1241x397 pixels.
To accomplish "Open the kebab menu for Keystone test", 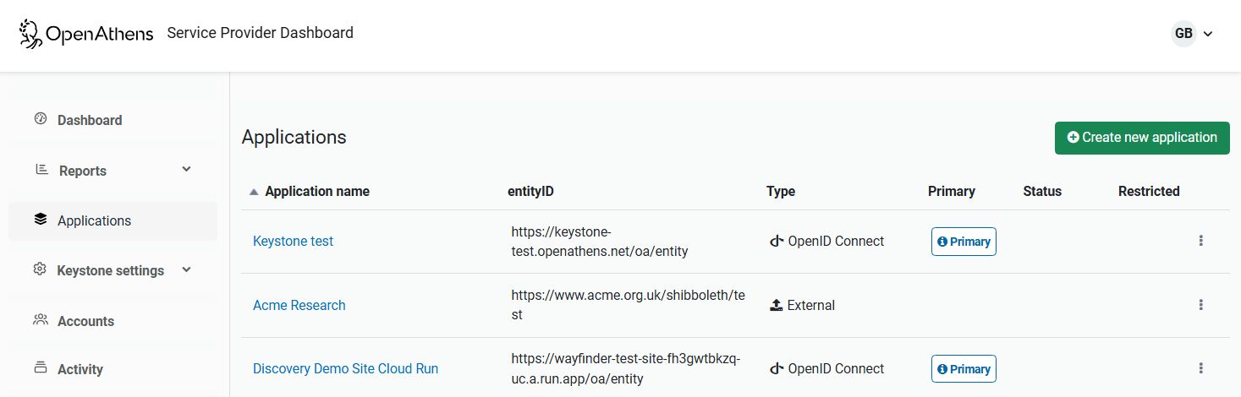I will tap(1200, 241).
